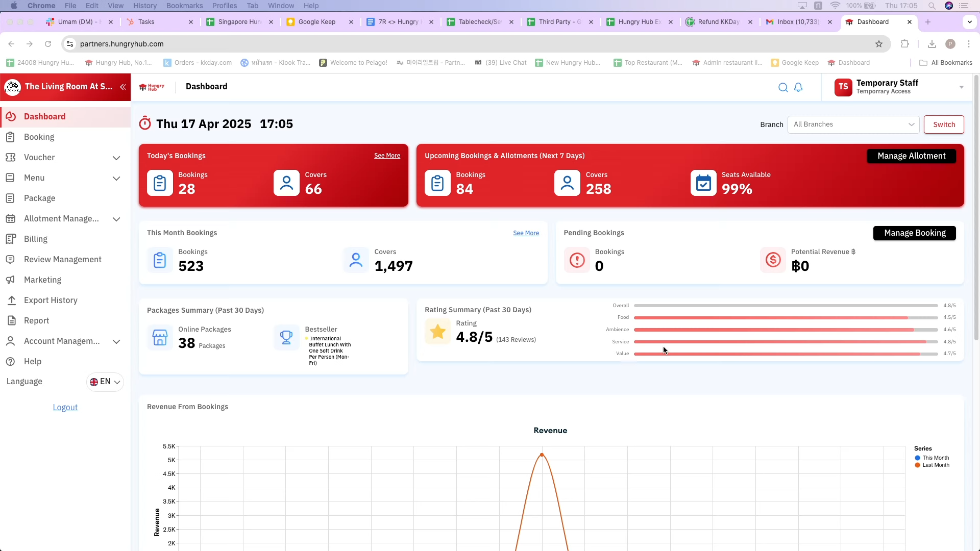980x551 pixels.
Task: Click the Pending Bookings alert icon
Action: pyautogui.click(x=577, y=260)
